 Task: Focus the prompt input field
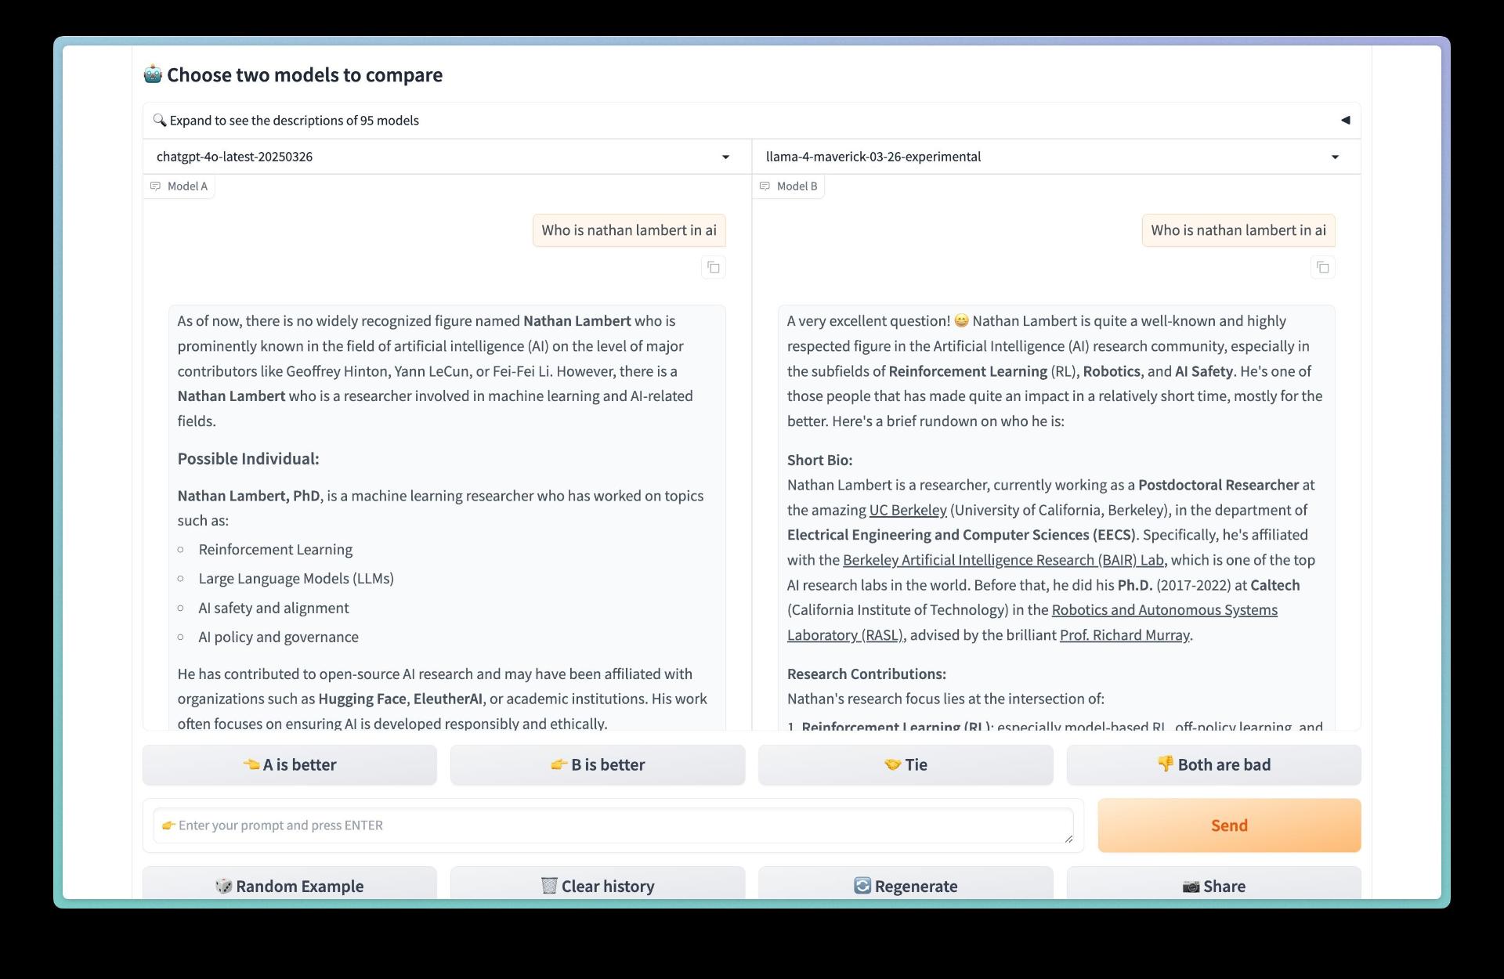(x=613, y=825)
